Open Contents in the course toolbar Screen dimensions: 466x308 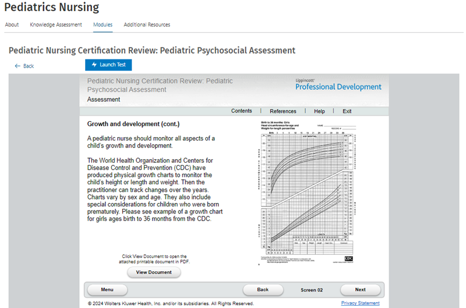point(241,111)
